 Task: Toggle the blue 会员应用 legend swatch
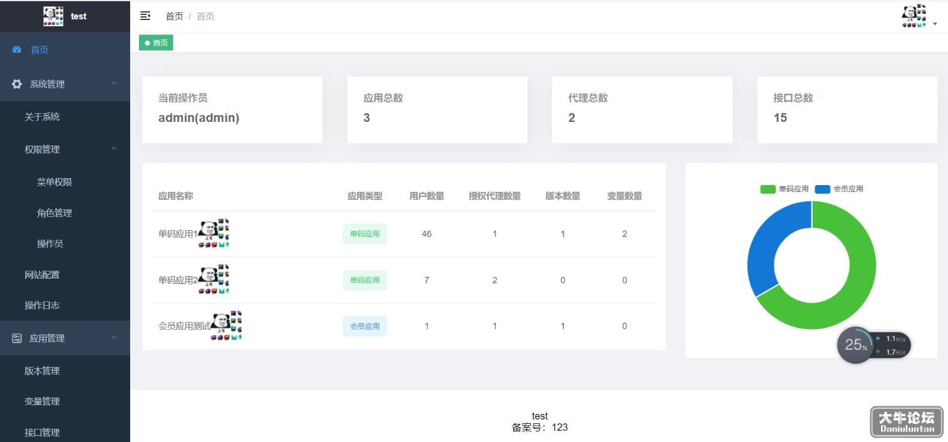(x=822, y=189)
